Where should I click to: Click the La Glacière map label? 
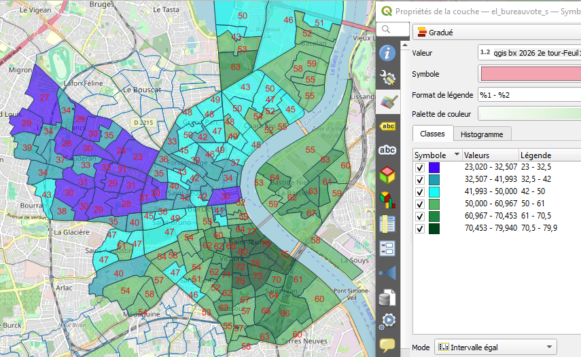pyautogui.click(x=72, y=232)
